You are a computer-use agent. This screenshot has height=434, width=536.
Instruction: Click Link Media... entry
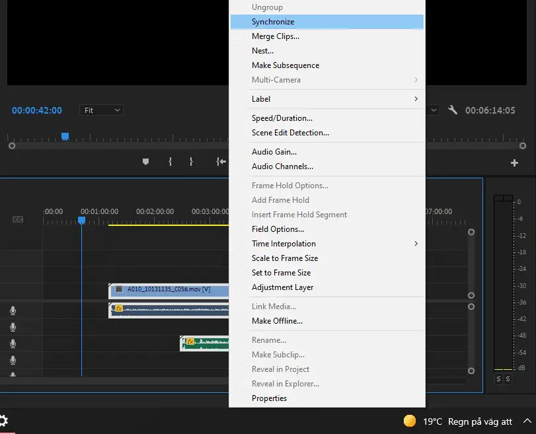tap(327, 307)
